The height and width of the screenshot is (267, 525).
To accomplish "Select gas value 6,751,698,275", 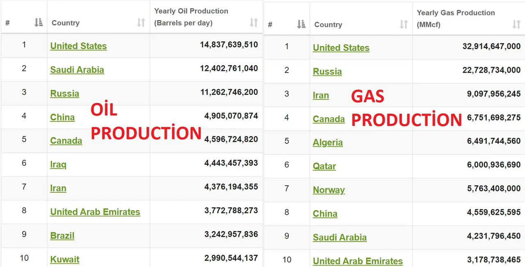I will (x=494, y=118).
